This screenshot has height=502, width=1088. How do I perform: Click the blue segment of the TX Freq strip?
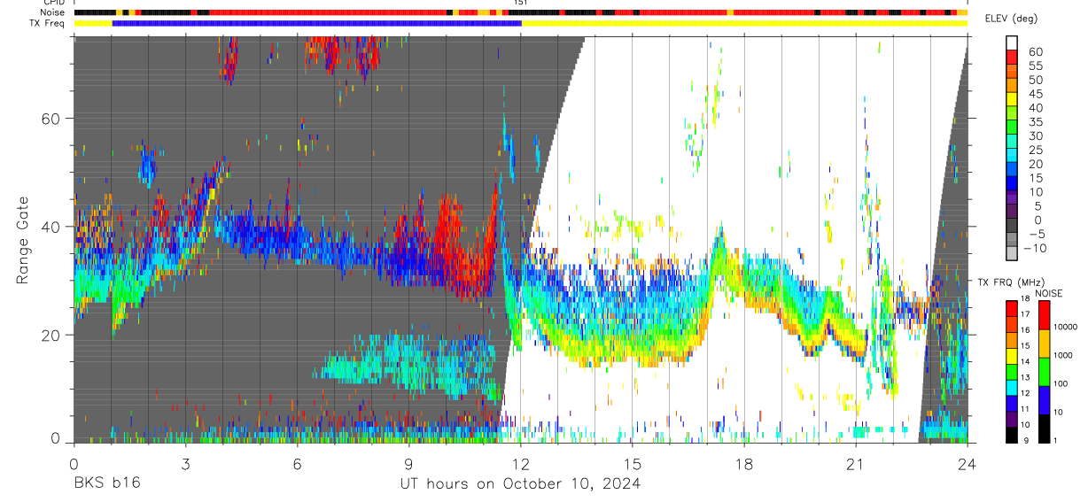coord(317,23)
